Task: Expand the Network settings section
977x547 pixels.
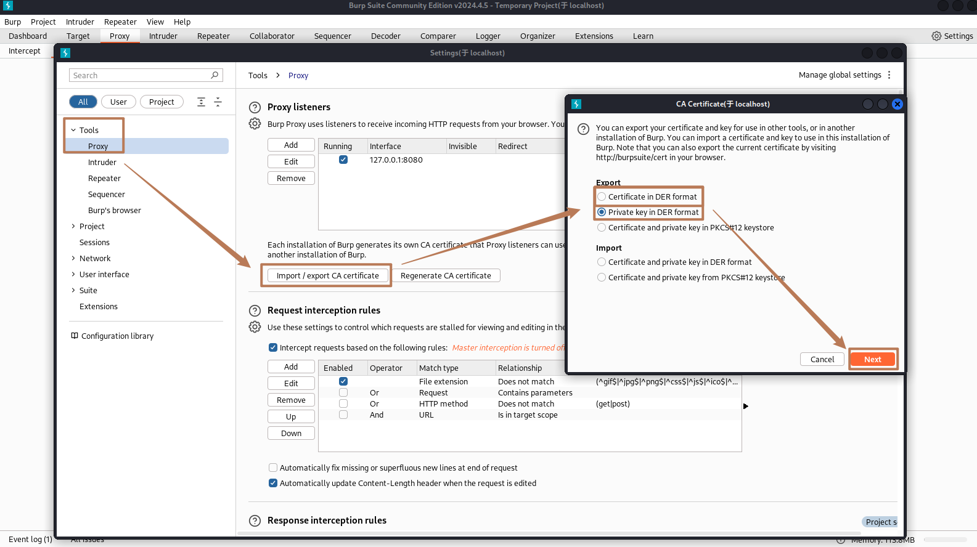Action: [73, 258]
